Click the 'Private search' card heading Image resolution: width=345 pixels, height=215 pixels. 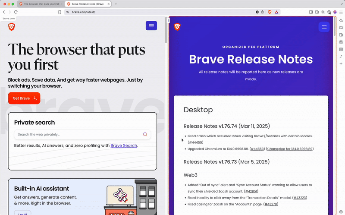(x=34, y=123)
